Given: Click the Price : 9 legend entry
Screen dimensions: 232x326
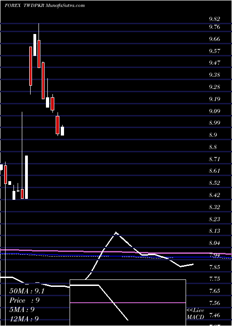Looking at the screenshot, I should click(25, 300).
